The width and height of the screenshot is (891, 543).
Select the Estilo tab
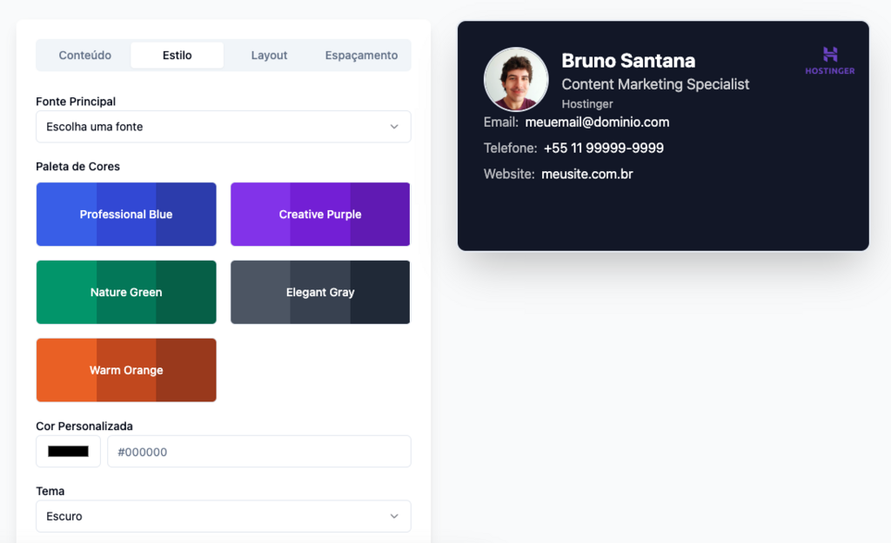pos(177,55)
